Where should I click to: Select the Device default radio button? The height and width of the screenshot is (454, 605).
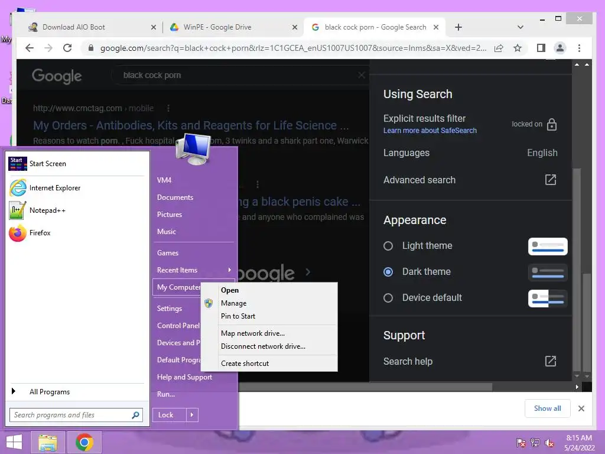(x=388, y=298)
